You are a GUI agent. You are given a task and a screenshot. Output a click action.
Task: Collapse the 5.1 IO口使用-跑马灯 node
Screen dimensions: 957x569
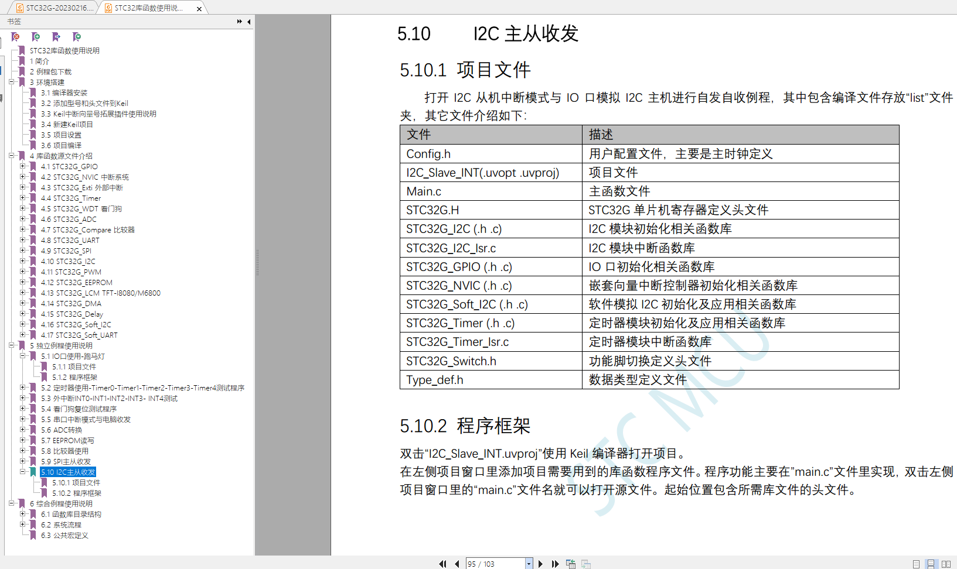22,356
